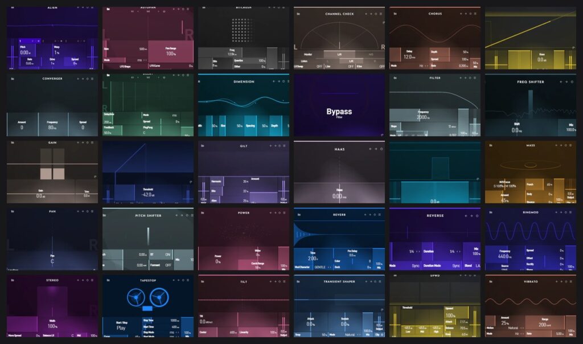
Task: Go to next preset in Gain plugin
Action: click(x=83, y=142)
